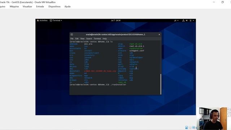Screen dimensions: 231x130
Task: Click network directory in listing
Action: click(x=88, y=78)
